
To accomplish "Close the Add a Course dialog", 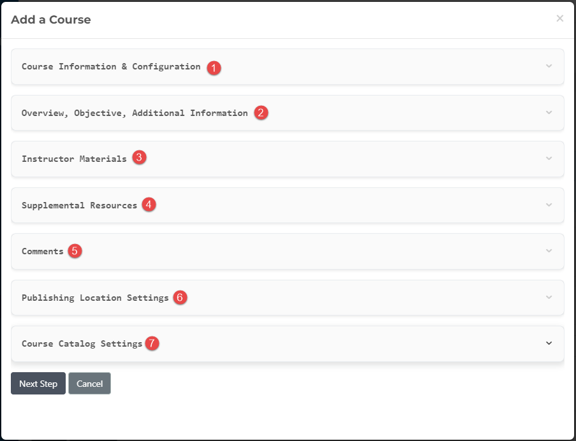I will click(560, 18).
